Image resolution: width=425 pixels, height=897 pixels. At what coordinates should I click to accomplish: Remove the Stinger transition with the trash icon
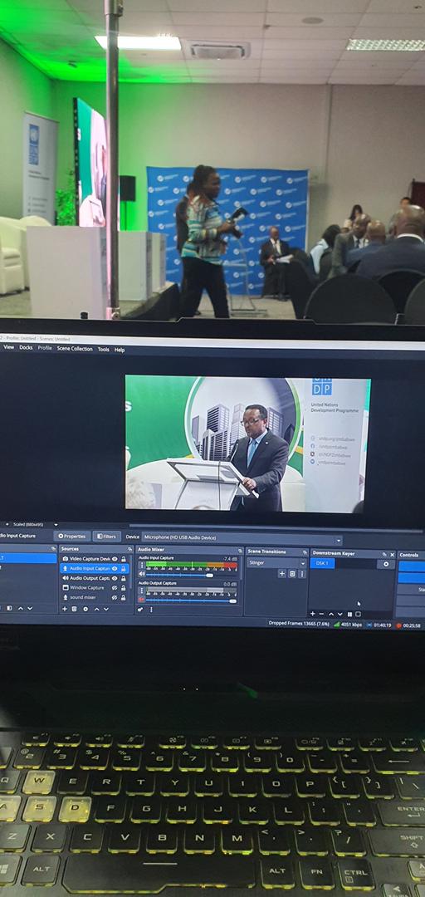[292, 574]
